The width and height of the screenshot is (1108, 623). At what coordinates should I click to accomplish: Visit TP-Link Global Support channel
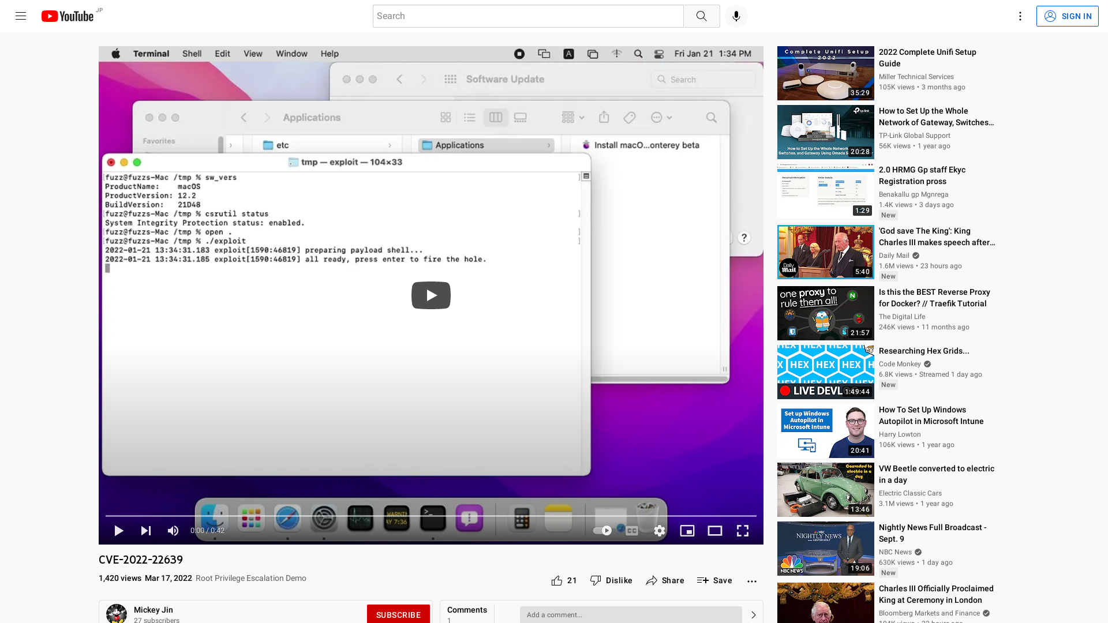914,136
